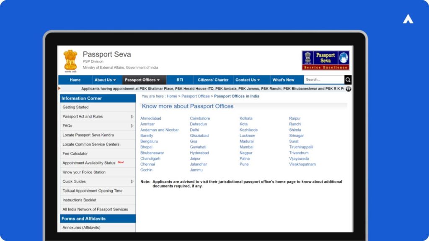Open the Delhi passport office link

click(x=194, y=130)
